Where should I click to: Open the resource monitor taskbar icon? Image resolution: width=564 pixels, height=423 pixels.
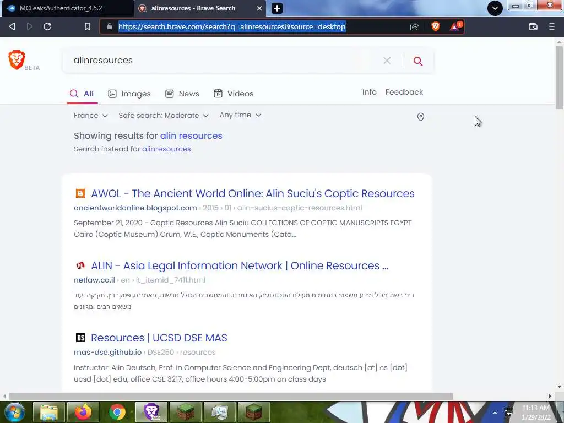pos(219,412)
